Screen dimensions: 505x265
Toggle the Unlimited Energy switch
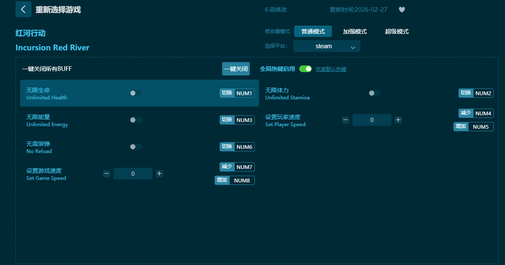click(x=135, y=120)
